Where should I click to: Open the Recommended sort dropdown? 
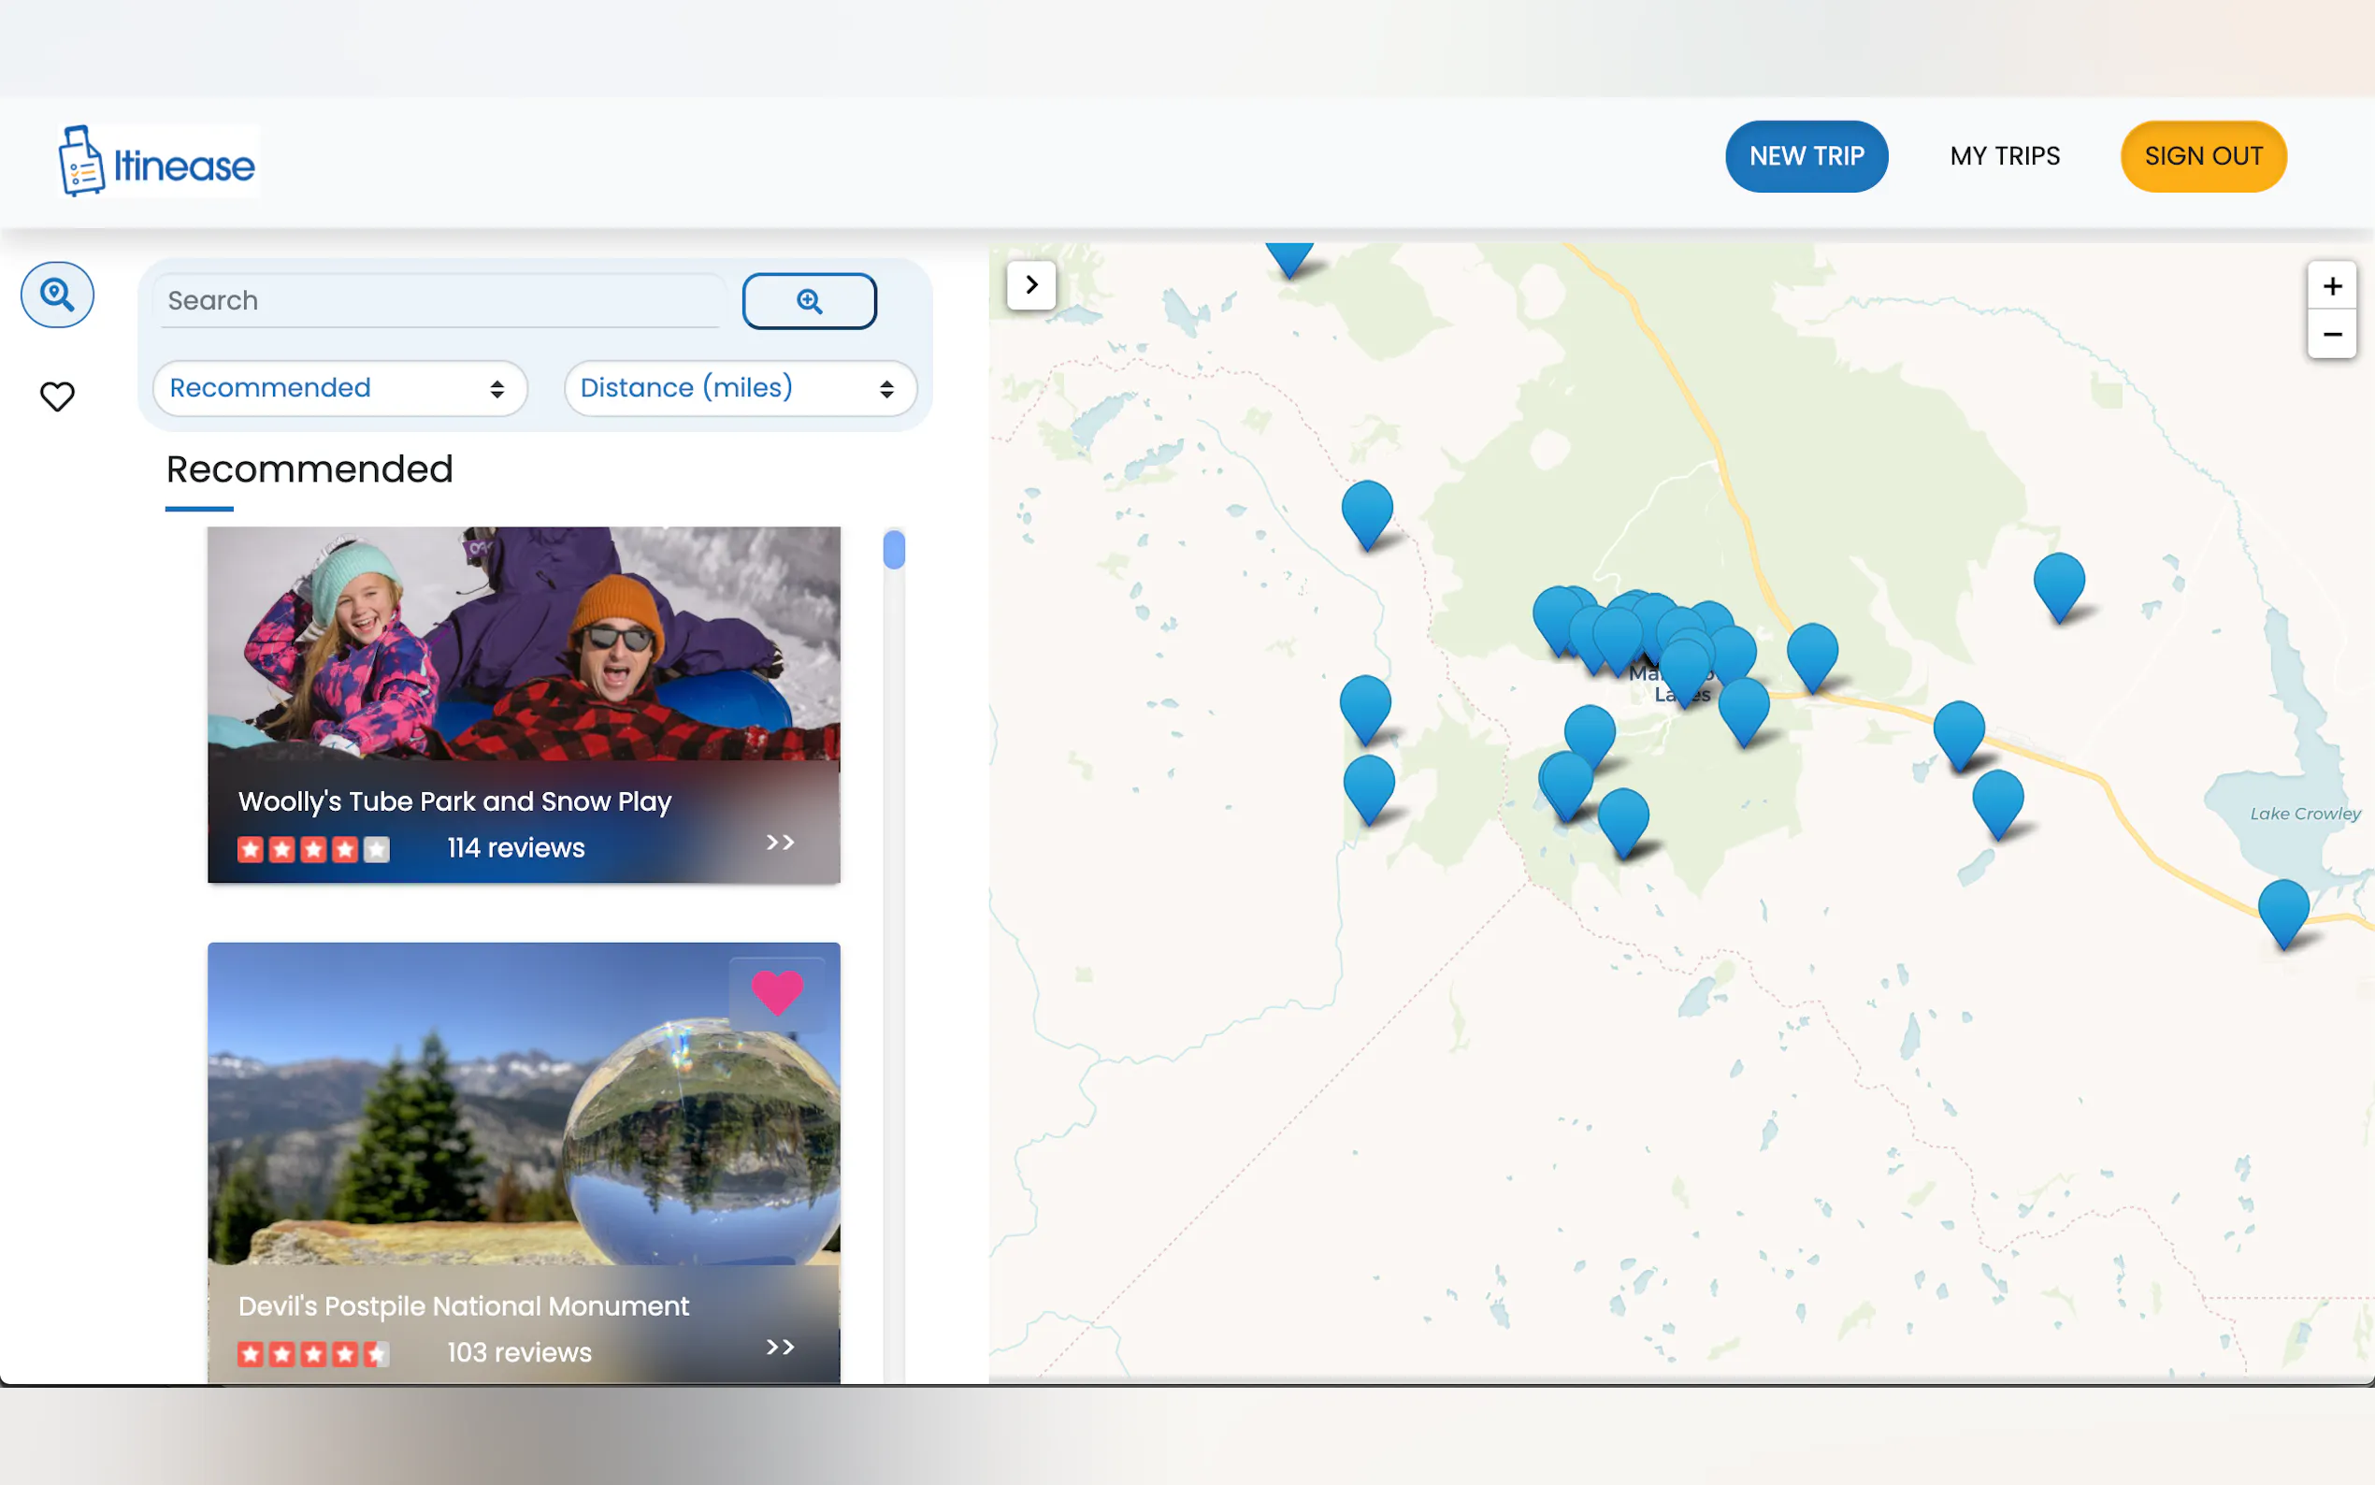(x=338, y=388)
